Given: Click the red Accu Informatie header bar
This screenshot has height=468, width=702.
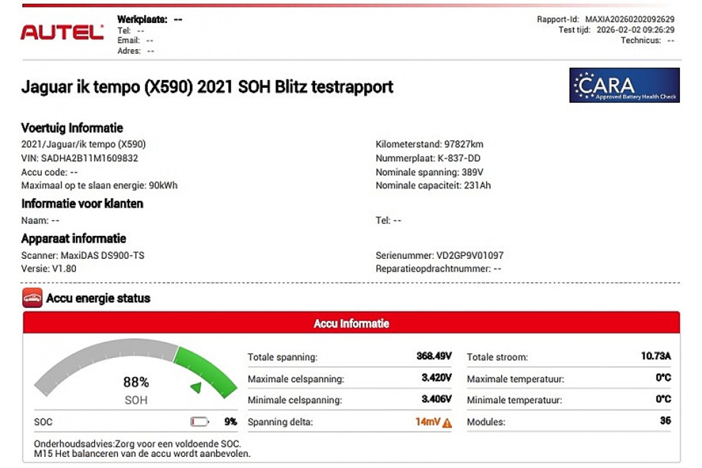Looking at the screenshot, I should pos(351,323).
